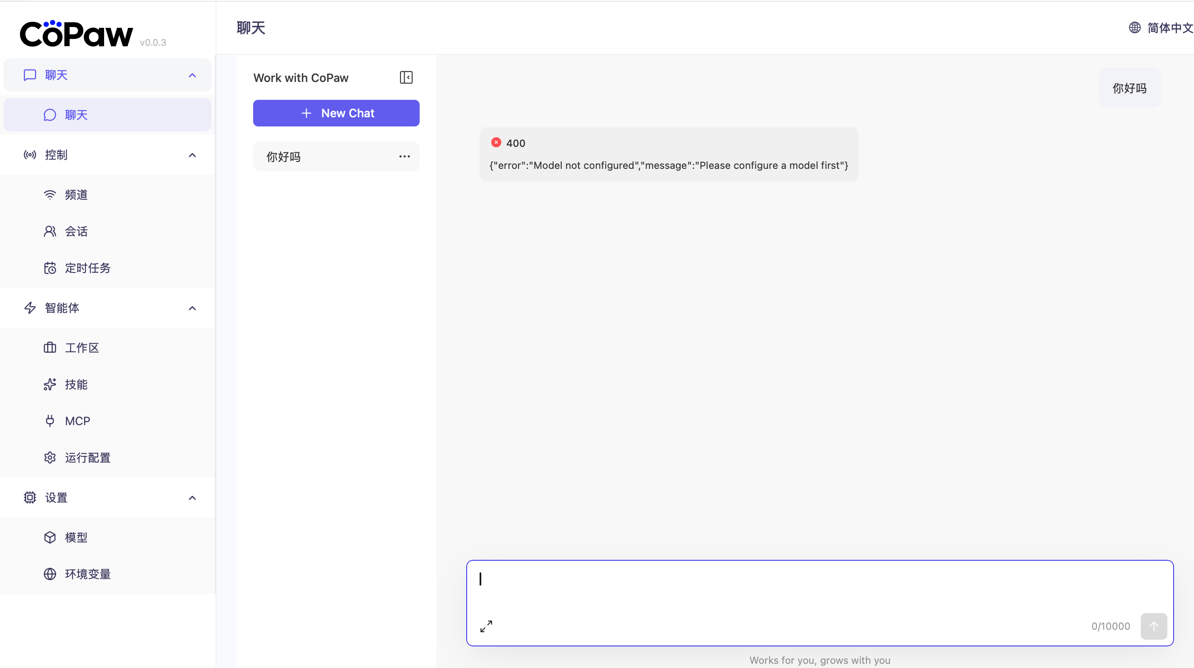Click the chat bubble icon in 聊天 header
This screenshot has height=668, width=1194.
30,75
